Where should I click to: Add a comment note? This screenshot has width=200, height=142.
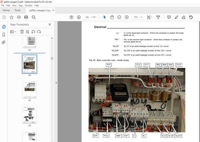[x=169, y=17]
